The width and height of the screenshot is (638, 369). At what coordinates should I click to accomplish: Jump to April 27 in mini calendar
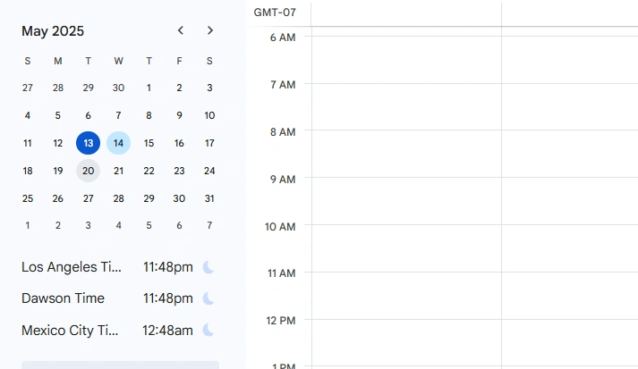pyautogui.click(x=28, y=88)
